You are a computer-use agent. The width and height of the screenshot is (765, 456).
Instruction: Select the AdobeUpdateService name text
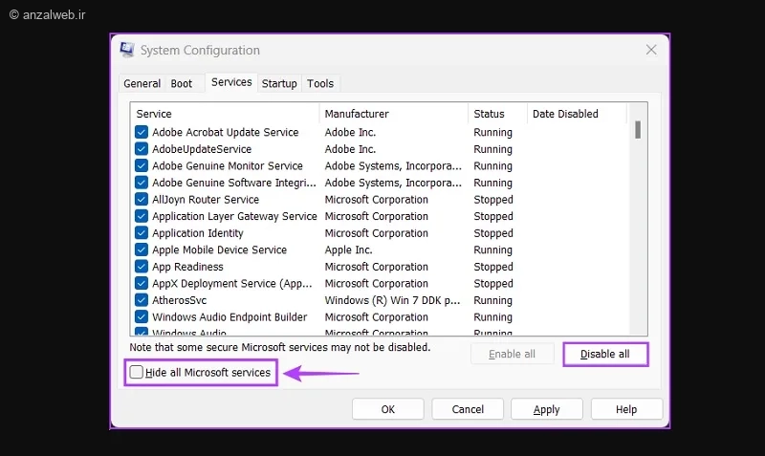click(x=202, y=149)
